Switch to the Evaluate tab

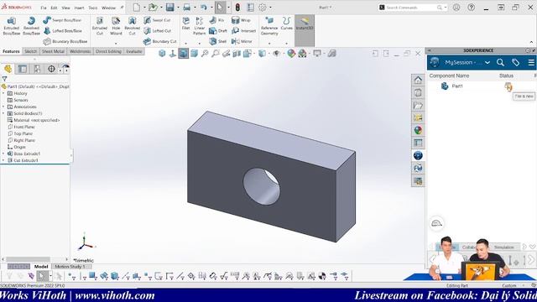134,51
